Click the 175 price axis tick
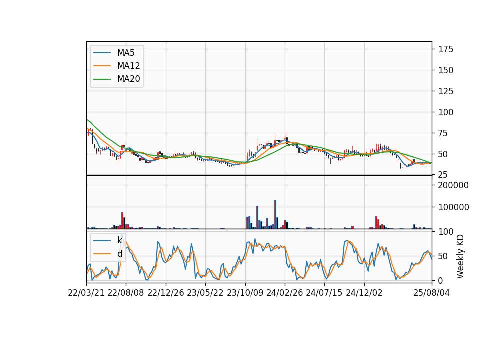The image size is (480, 345). (446, 49)
